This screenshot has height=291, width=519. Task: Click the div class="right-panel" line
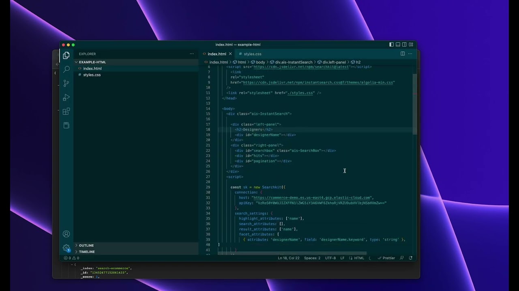click(257, 145)
